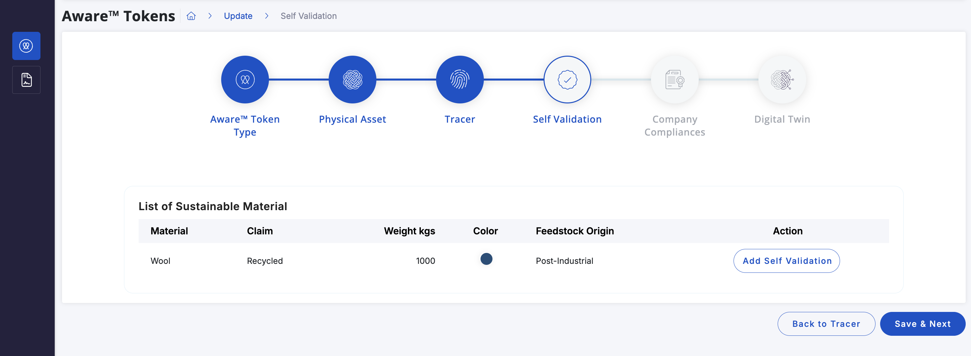Go to the Physical Asset step icon

click(352, 80)
